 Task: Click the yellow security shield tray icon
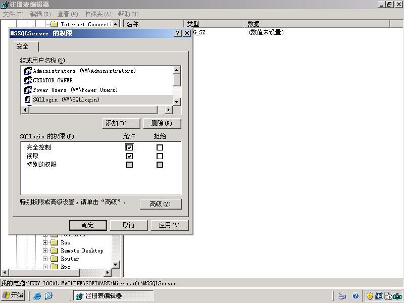tap(370, 296)
